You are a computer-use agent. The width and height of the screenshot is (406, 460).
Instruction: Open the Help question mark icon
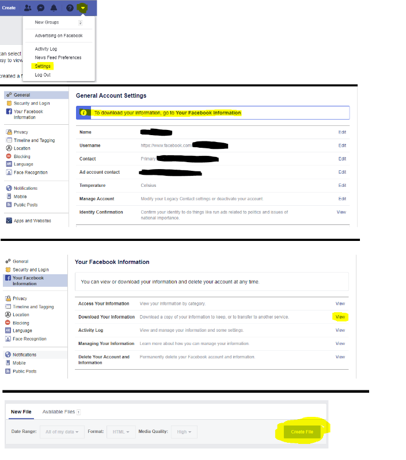pyautogui.click(x=70, y=8)
